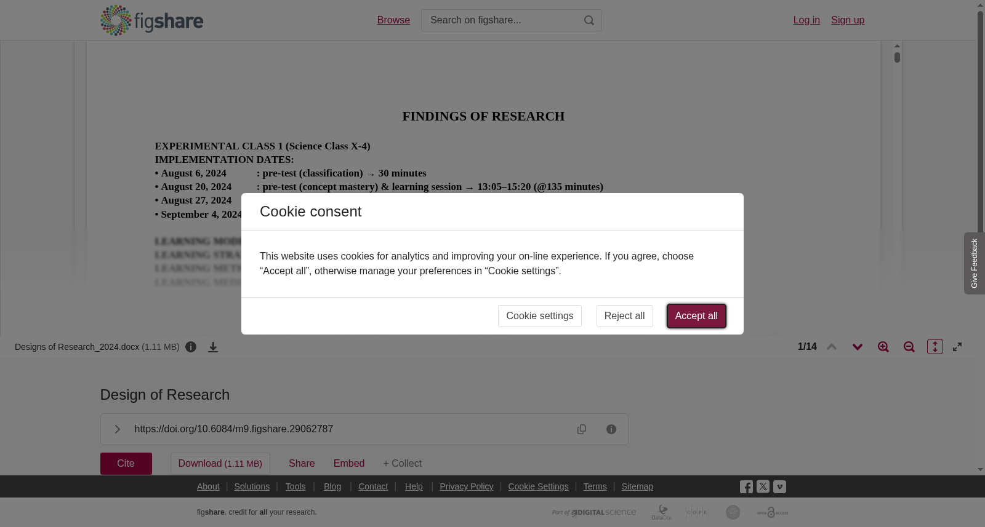Open fullscreen viewer mode
Image resolution: width=985 pixels, height=527 pixels.
point(957,347)
